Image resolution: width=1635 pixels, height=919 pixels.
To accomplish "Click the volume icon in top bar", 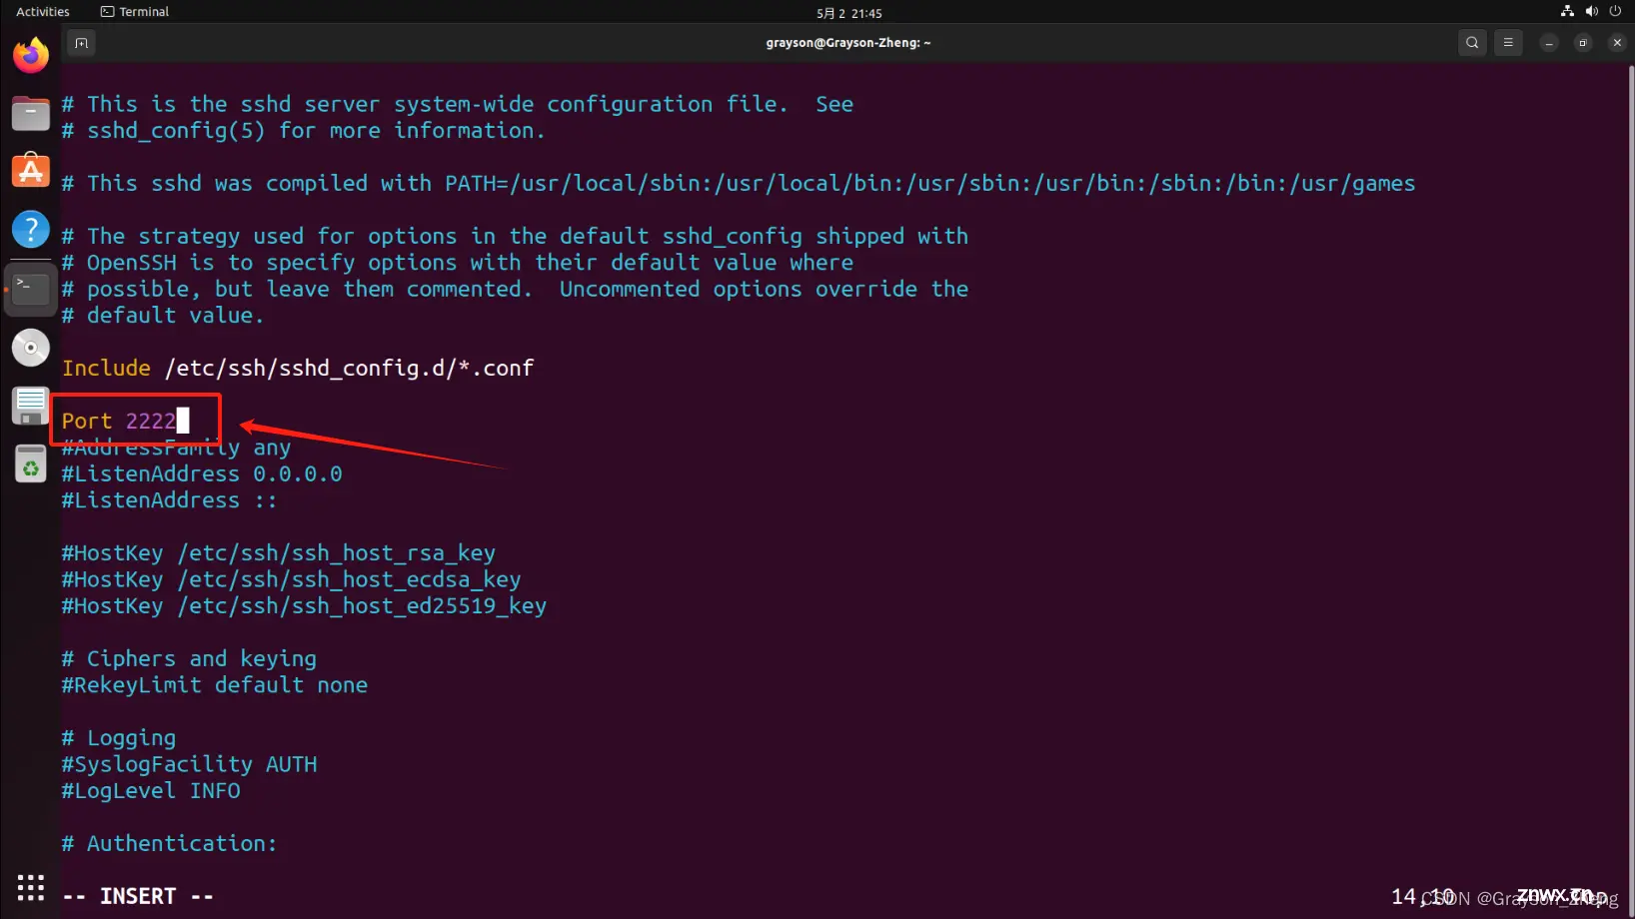I will point(1591,12).
